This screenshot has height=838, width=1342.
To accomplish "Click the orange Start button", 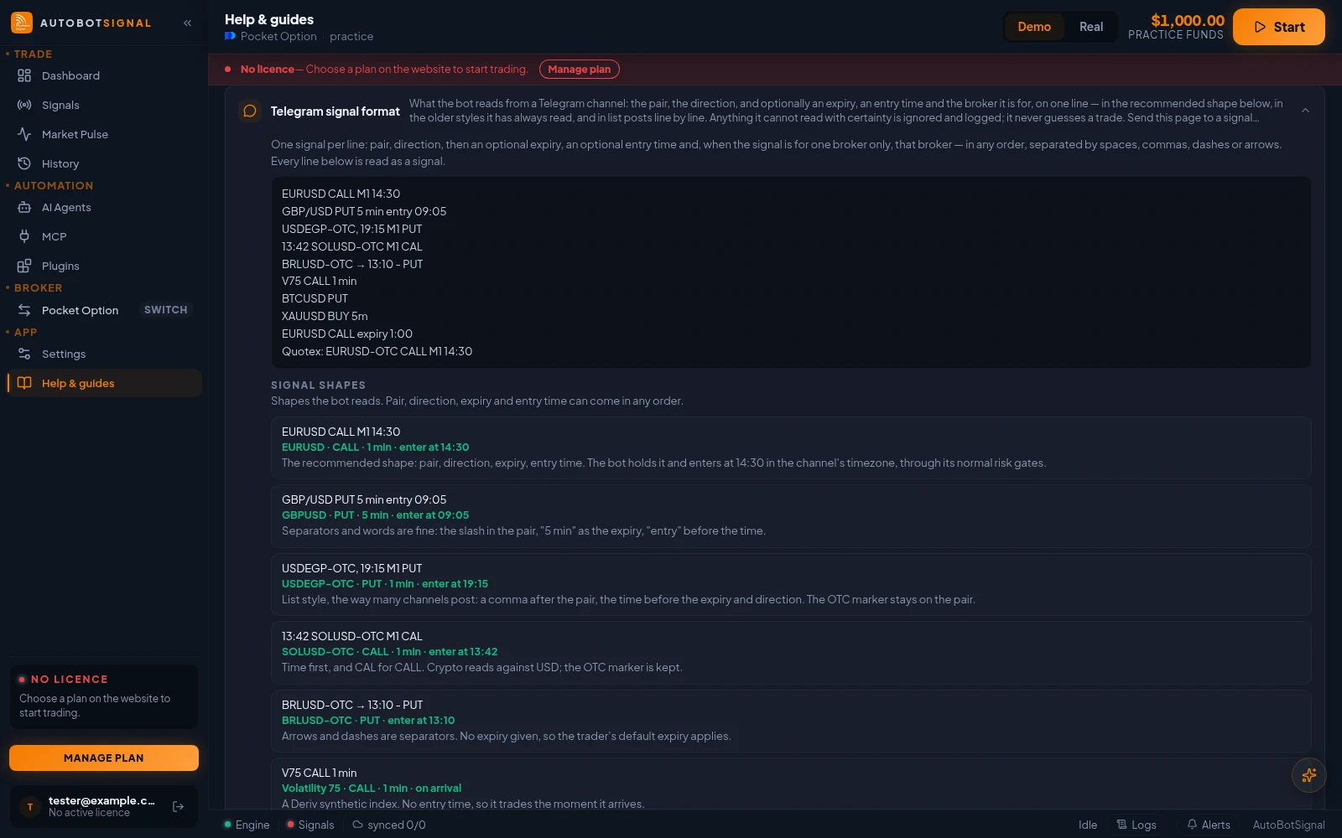I will pos(1279,27).
